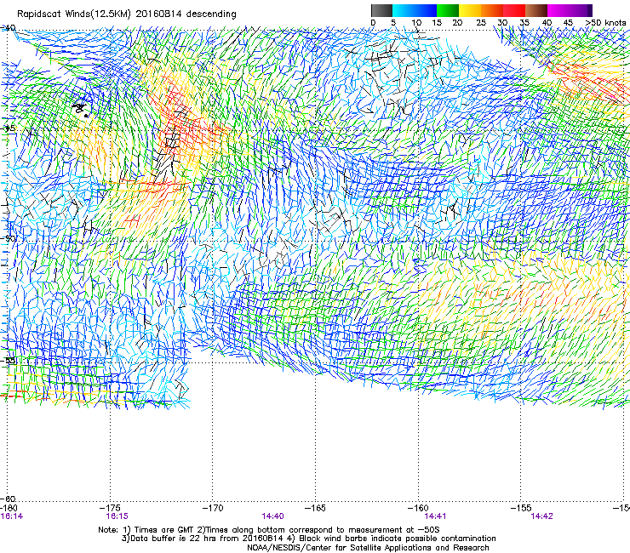Screen dimensions: 630x553
Task: Click the yellow 20-25 knots legend segment
Action: tap(470, 10)
